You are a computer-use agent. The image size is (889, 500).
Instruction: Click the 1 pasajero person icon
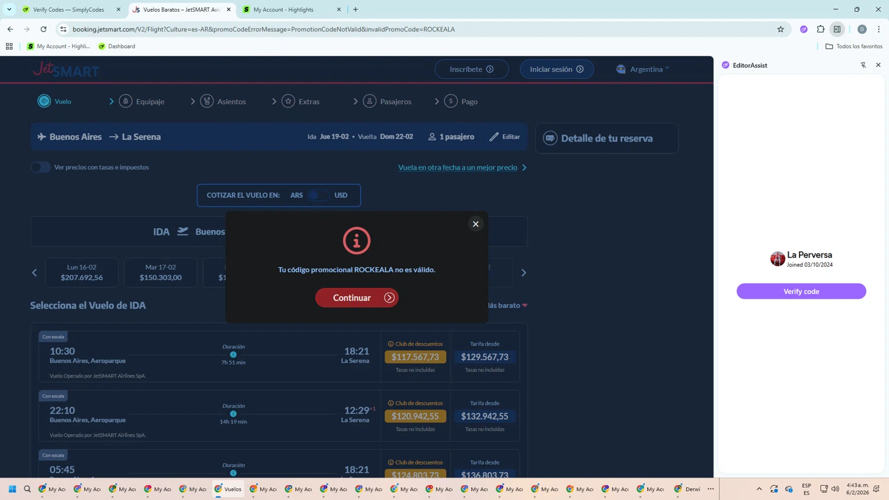[x=432, y=137]
